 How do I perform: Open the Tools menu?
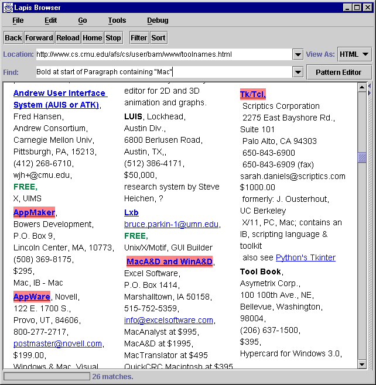117,20
